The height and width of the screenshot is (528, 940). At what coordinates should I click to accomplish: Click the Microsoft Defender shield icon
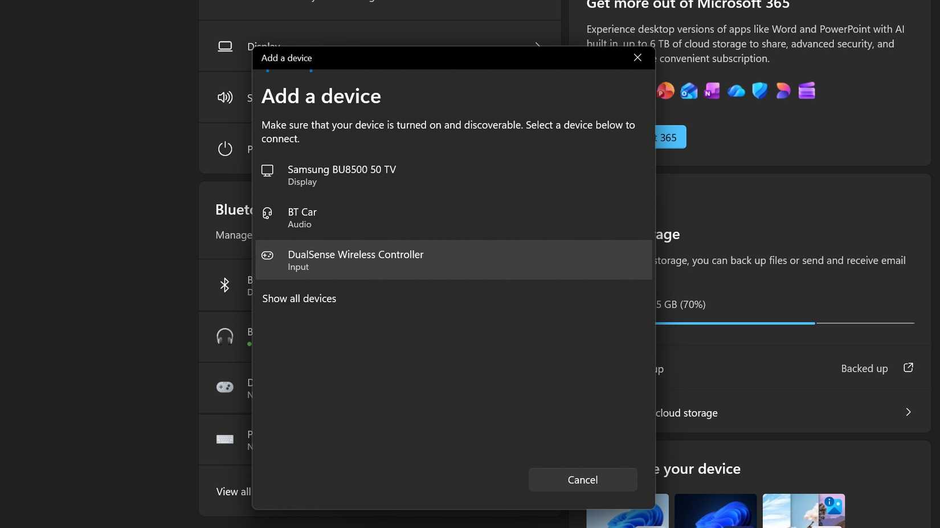click(x=759, y=90)
